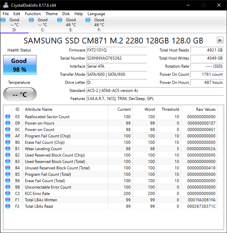Screen dimensions: 227x233
Task: Click the status orb for Program Fail Count (Chip)
Action: point(8,136)
